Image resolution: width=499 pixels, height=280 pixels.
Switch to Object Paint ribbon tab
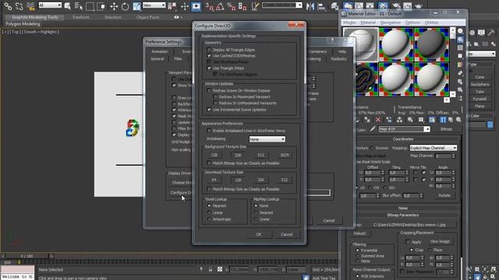(147, 17)
